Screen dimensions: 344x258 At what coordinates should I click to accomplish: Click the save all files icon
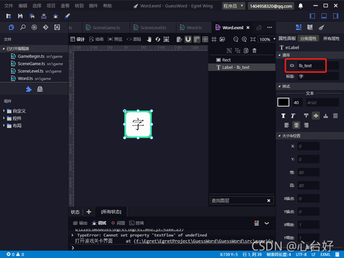[32, 16]
